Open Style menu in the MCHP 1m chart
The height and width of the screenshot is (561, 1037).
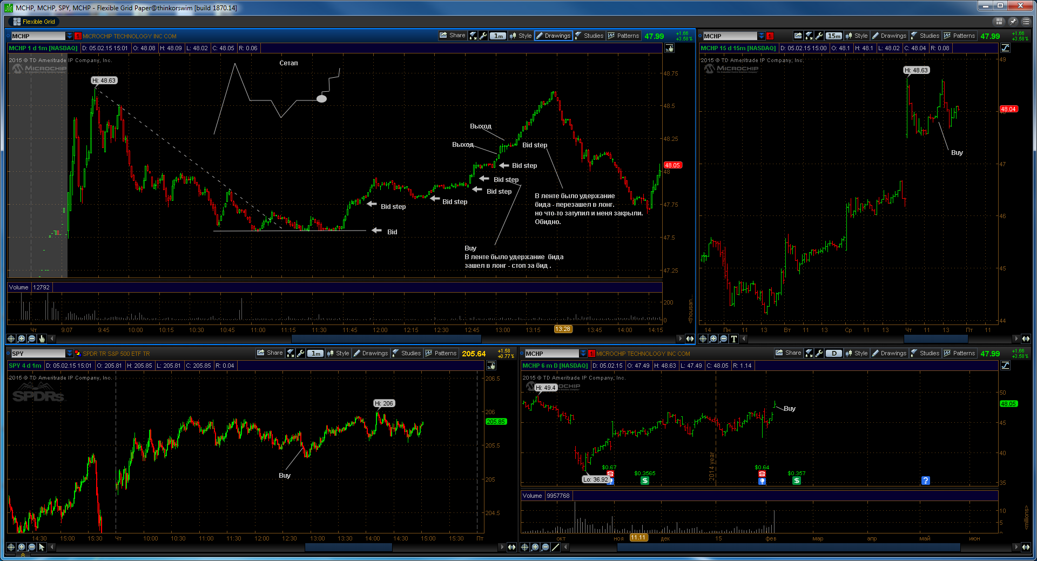click(521, 36)
